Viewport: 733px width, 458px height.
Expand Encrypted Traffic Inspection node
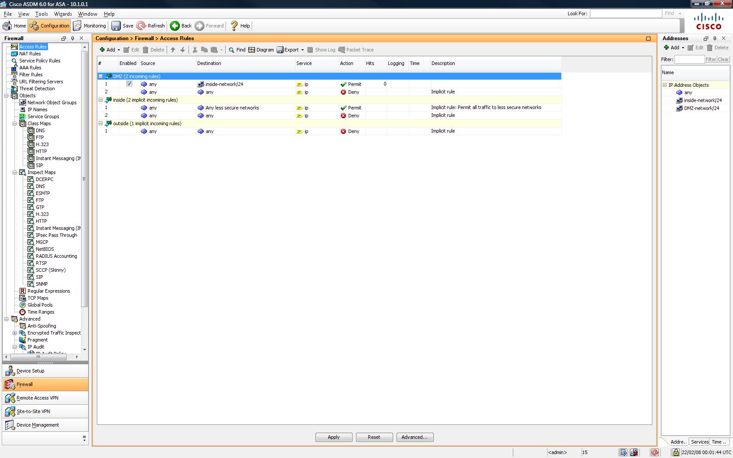pos(15,333)
